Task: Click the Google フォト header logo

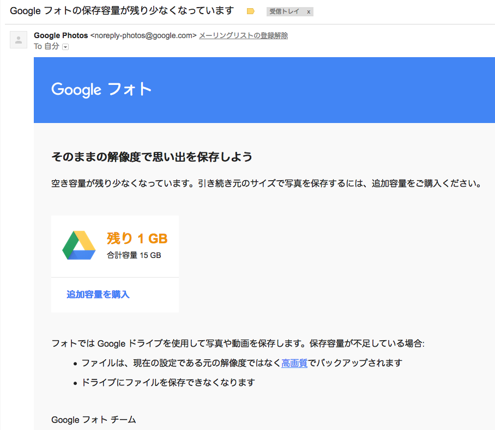Action: pos(101,89)
